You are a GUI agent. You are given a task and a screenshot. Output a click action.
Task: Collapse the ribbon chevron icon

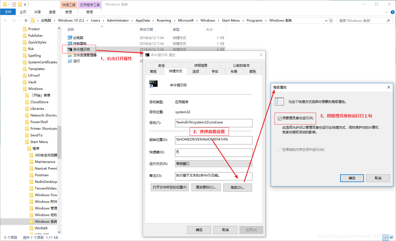(387, 12)
